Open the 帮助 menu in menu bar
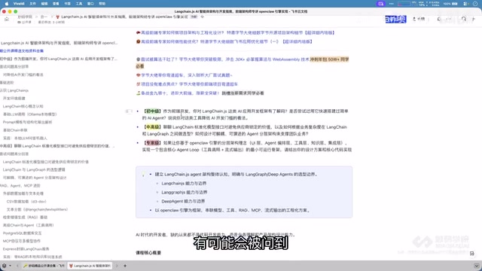Screen dimensions: 482x271 click(102, 4)
